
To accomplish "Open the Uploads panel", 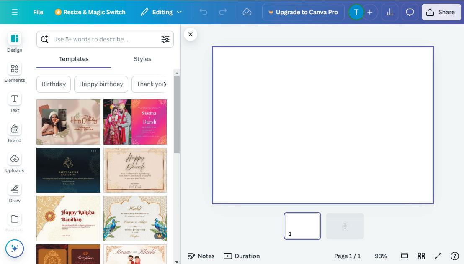I will tap(15, 163).
